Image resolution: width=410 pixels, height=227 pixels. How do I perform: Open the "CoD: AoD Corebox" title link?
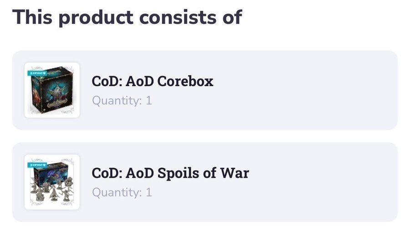coord(152,81)
